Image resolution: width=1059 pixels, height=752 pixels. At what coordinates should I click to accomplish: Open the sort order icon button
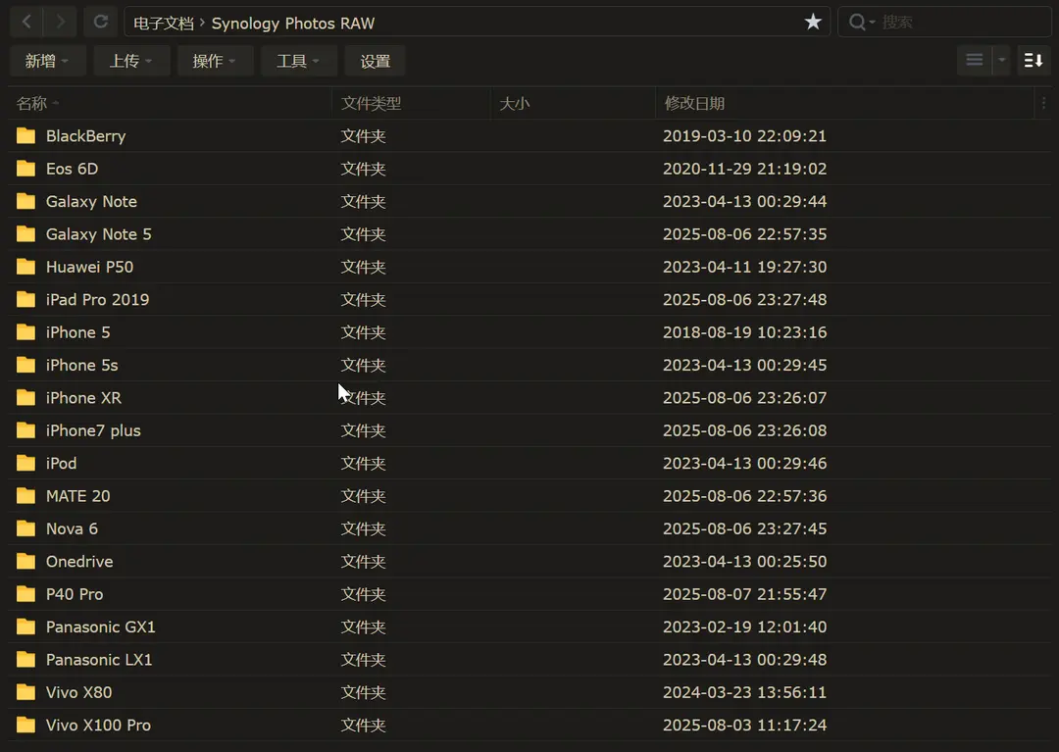coord(1034,61)
